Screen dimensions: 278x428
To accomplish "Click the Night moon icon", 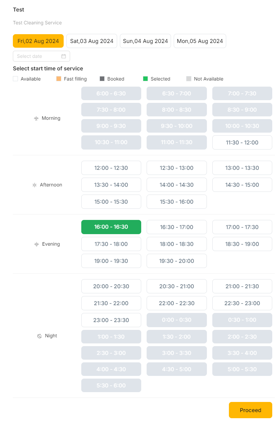I will tap(40, 336).
